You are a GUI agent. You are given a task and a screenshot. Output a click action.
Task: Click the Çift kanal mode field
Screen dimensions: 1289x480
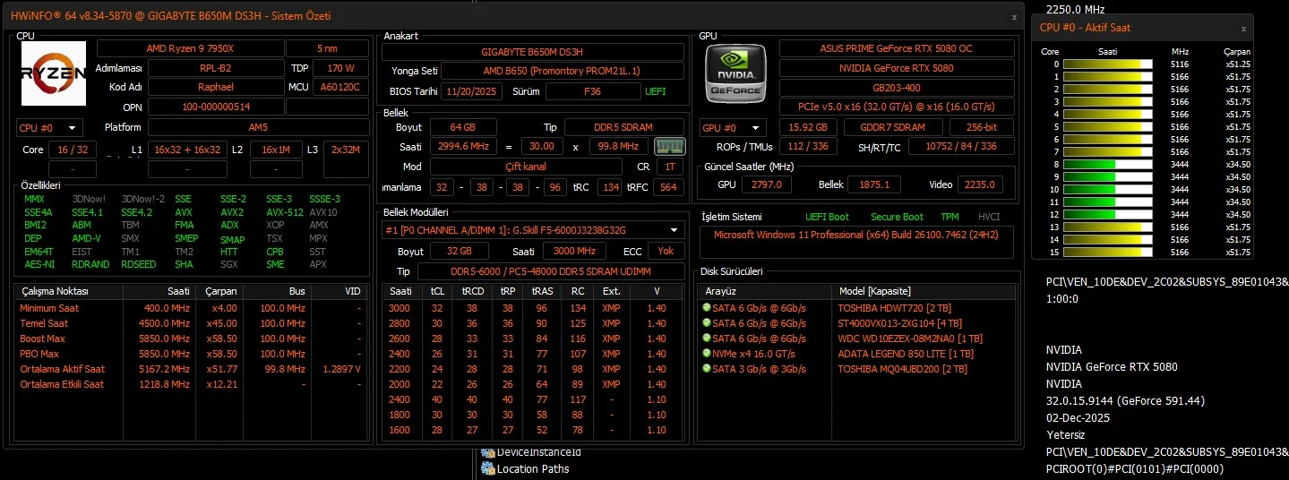coord(525,167)
